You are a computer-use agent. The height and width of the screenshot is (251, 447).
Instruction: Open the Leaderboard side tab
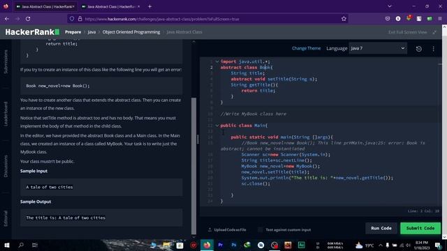6,114
